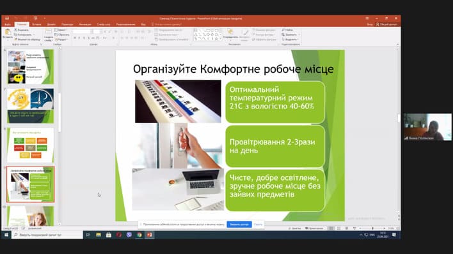Expand the Select (Выделить) dropdown
The image size is (453, 254).
[x=291, y=39]
